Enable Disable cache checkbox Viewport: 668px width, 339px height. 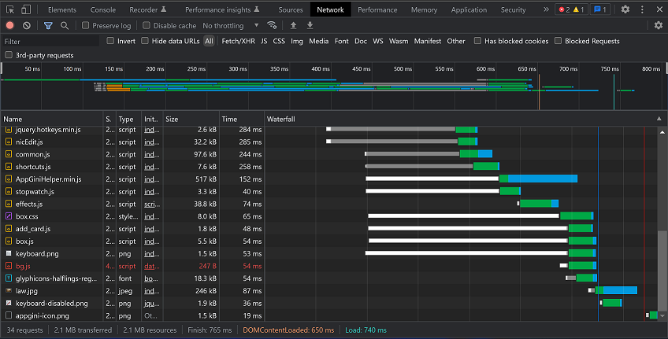point(147,25)
